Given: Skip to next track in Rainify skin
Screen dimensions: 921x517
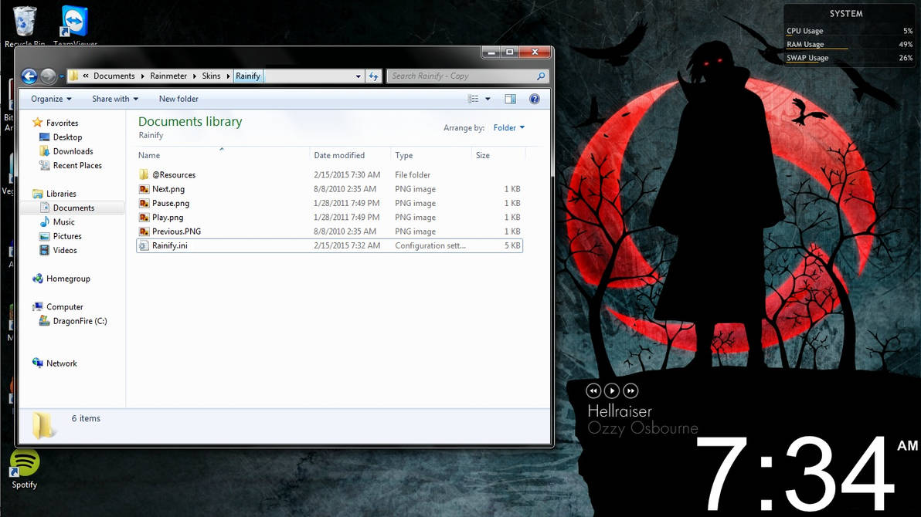Looking at the screenshot, I should [x=630, y=390].
